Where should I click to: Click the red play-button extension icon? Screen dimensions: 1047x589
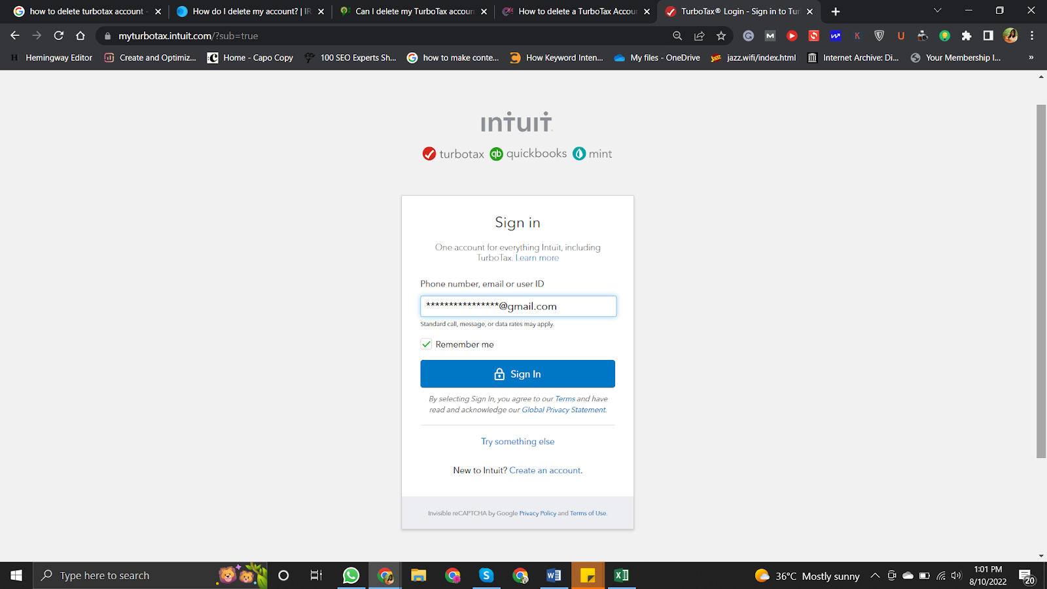pos(792,36)
